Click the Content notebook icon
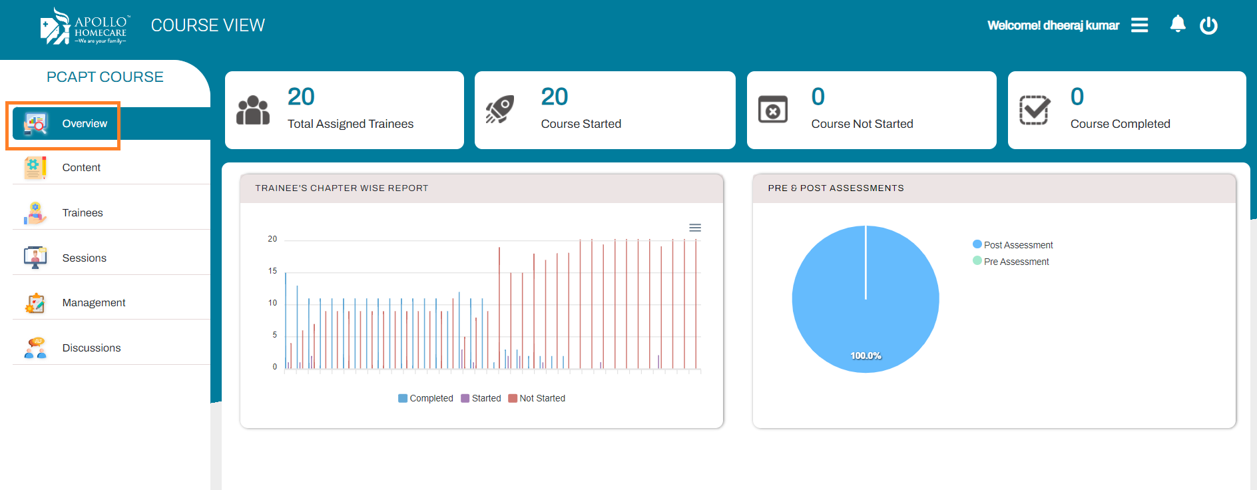Screen dimensions: 1257x490 pos(35,168)
